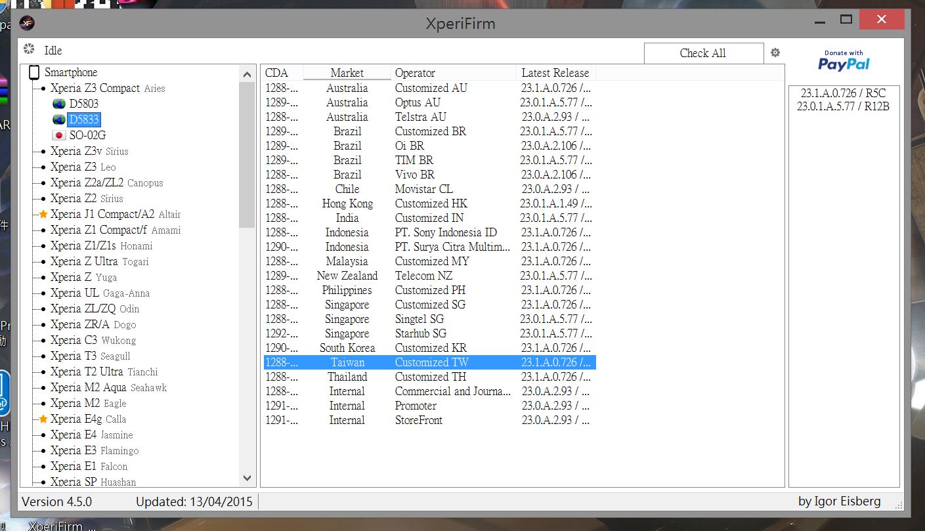Sort by the CDA column header
Image resolution: width=925 pixels, height=531 pixels.
click(282, 73)
